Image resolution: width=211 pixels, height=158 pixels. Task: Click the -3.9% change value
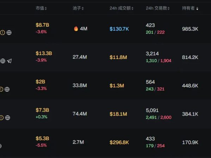coord(41,60)
